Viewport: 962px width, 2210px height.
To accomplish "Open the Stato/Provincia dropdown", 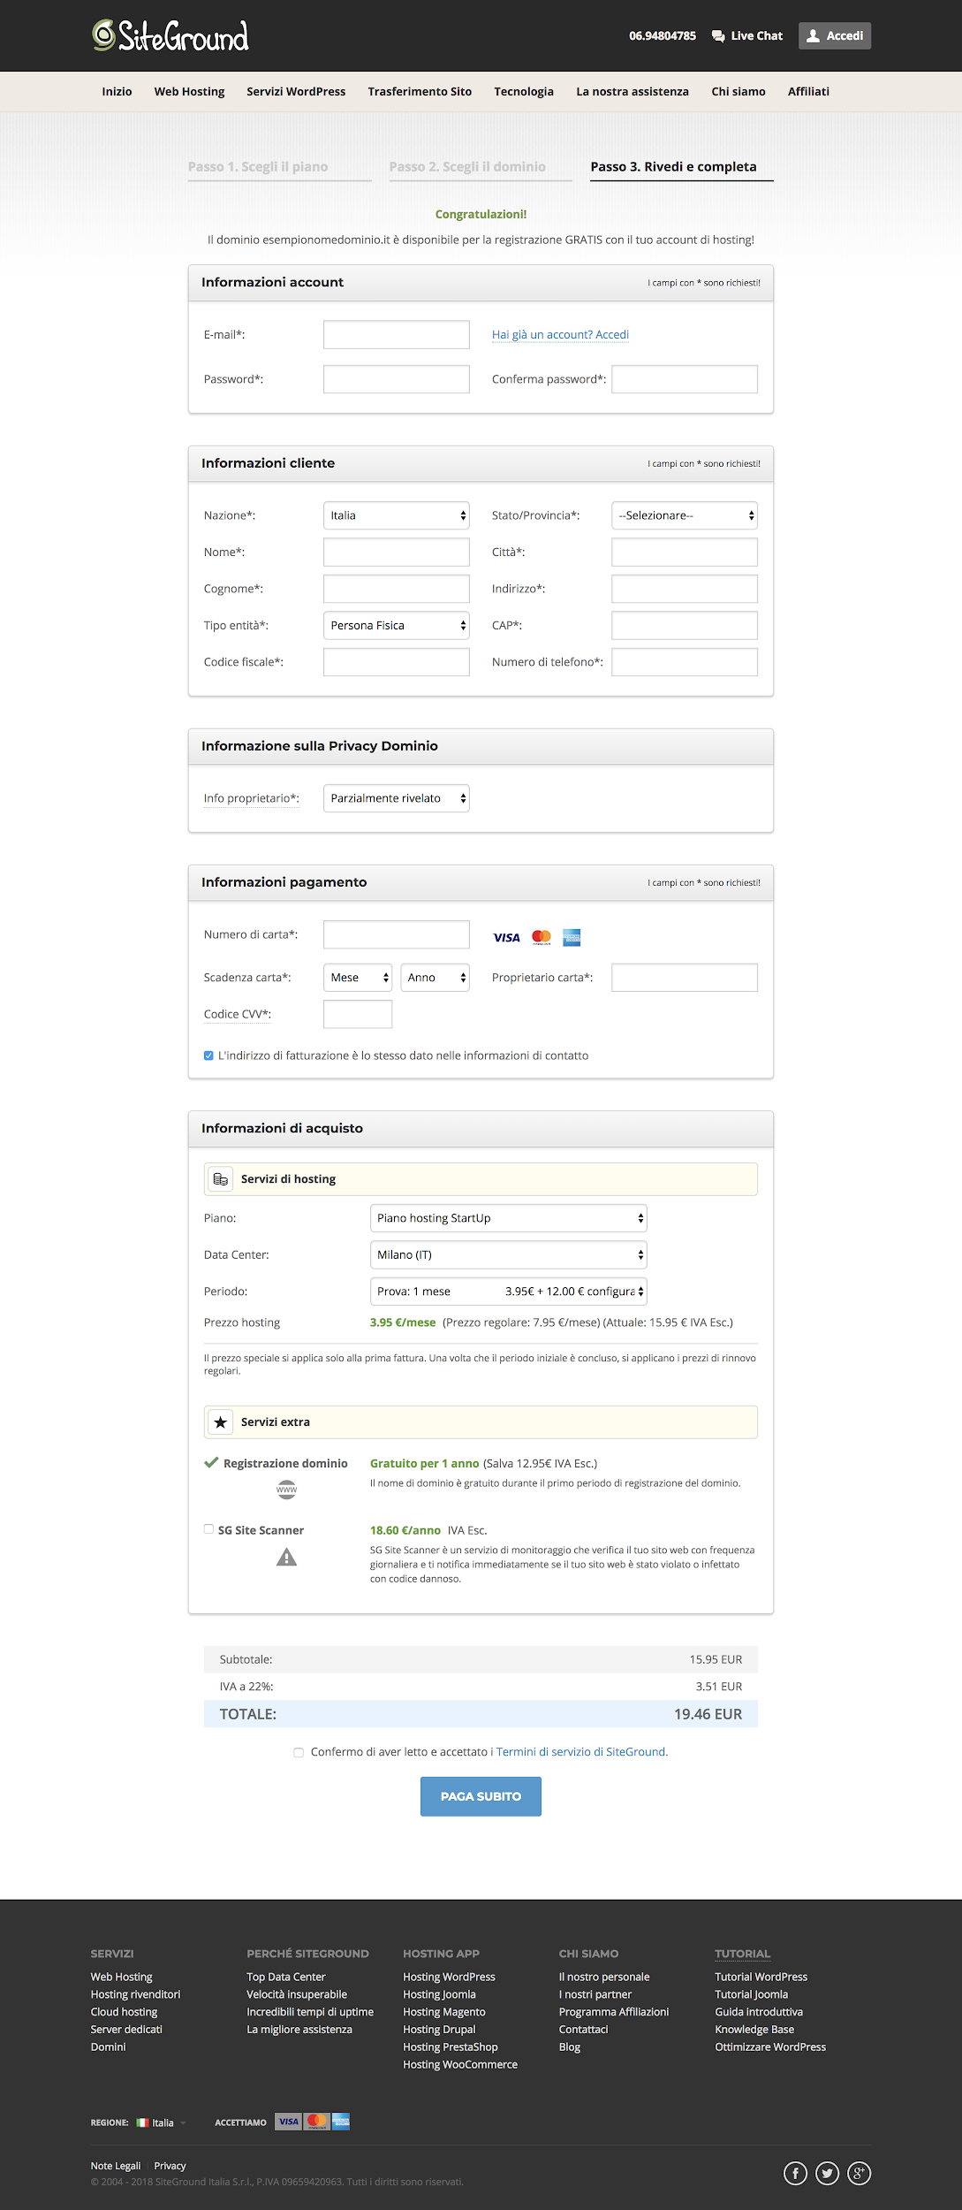I will 685,515.
